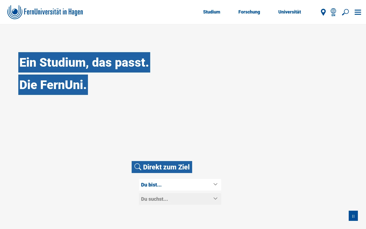Screen dimensions: 366x229
Task: Click the FernUniversität in Hagen logo
Action: [x=45, y=12]
